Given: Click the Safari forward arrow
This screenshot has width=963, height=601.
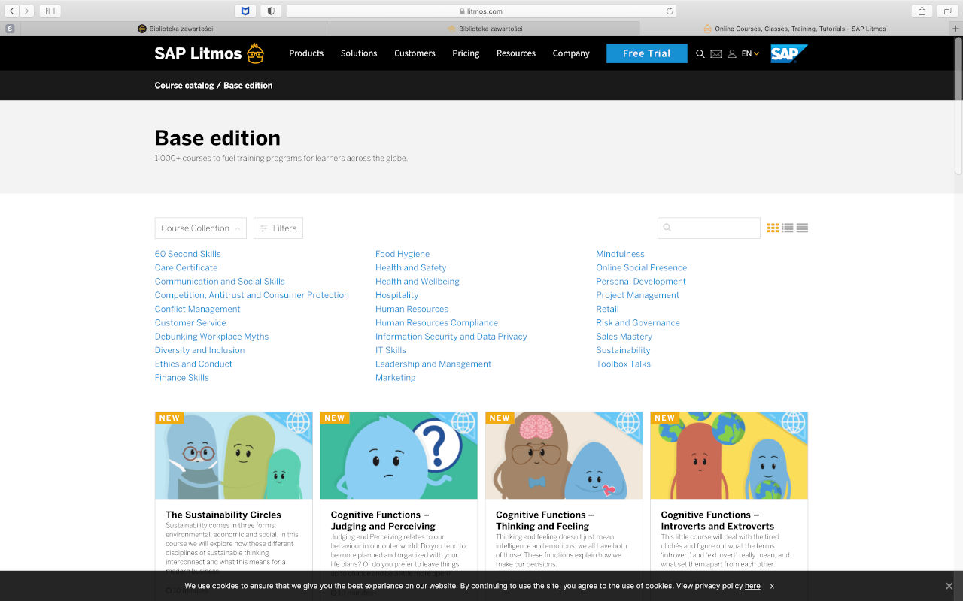Looking at the screenshot, I should click(x=27, y=11).
